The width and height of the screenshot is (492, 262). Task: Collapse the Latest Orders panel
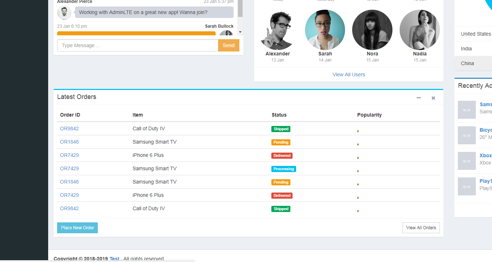click(418, 98)
